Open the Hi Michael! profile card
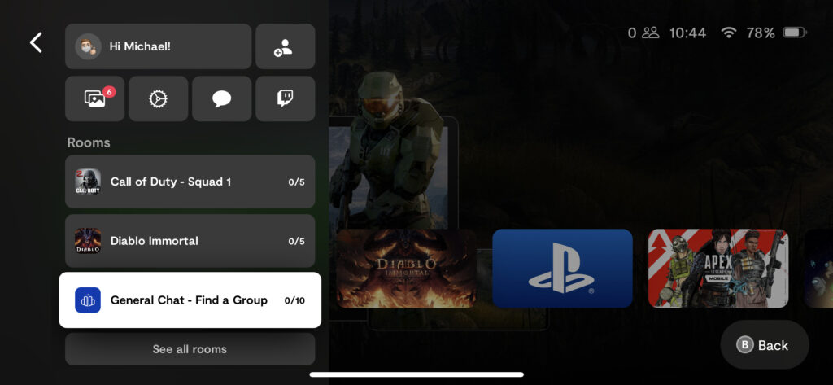The image size is (833, 385). point(159,46)
